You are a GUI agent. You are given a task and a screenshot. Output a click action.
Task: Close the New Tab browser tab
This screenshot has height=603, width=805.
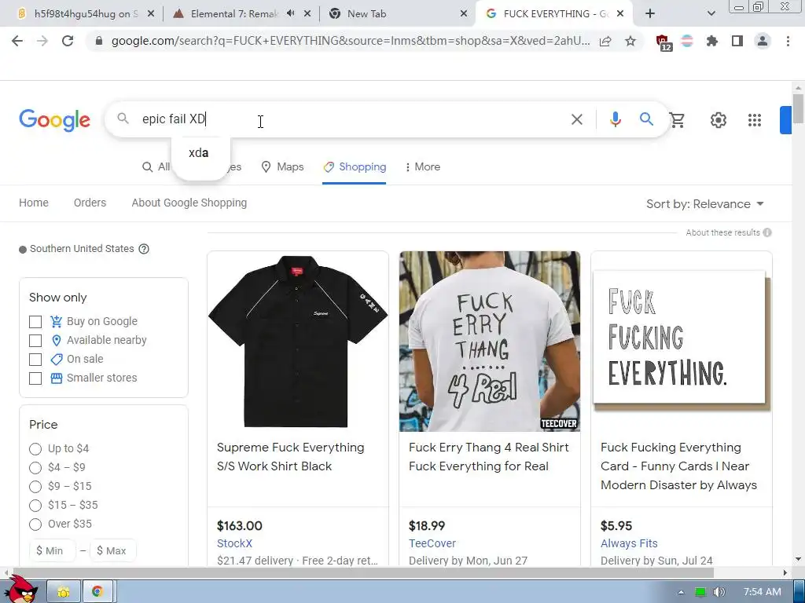coord(464,14)
